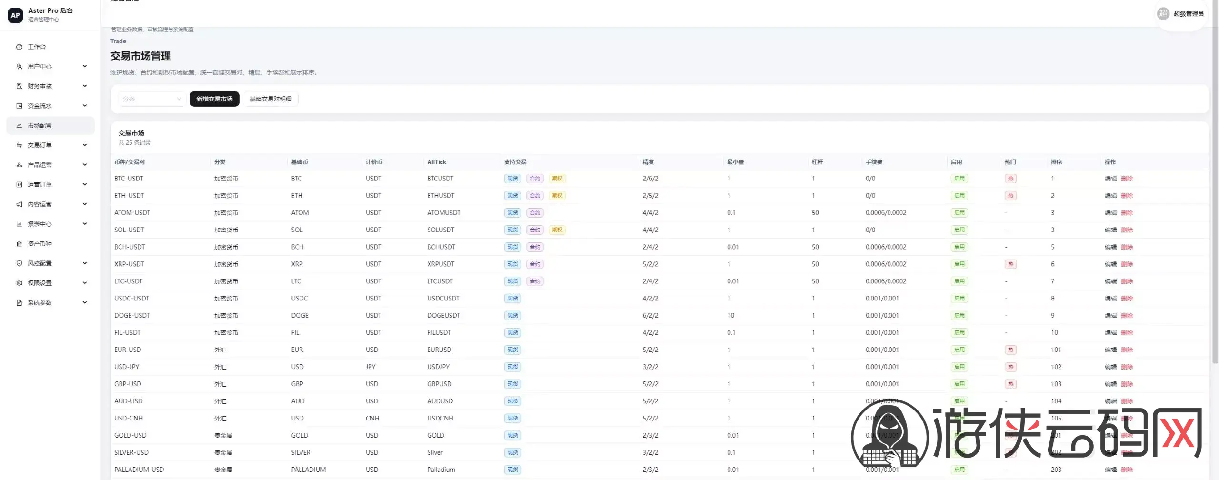Toggle the 启用 tag for BTC-USDT
Screen dimensions: 1219x480
(x=959, y=179)
